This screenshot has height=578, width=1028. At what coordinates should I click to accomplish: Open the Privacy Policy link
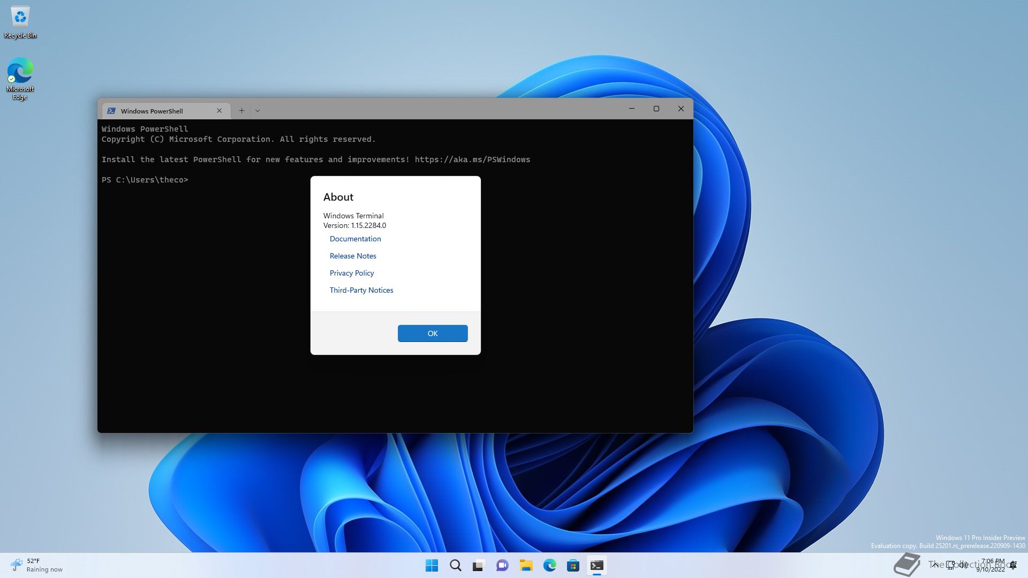click(352, 273)
